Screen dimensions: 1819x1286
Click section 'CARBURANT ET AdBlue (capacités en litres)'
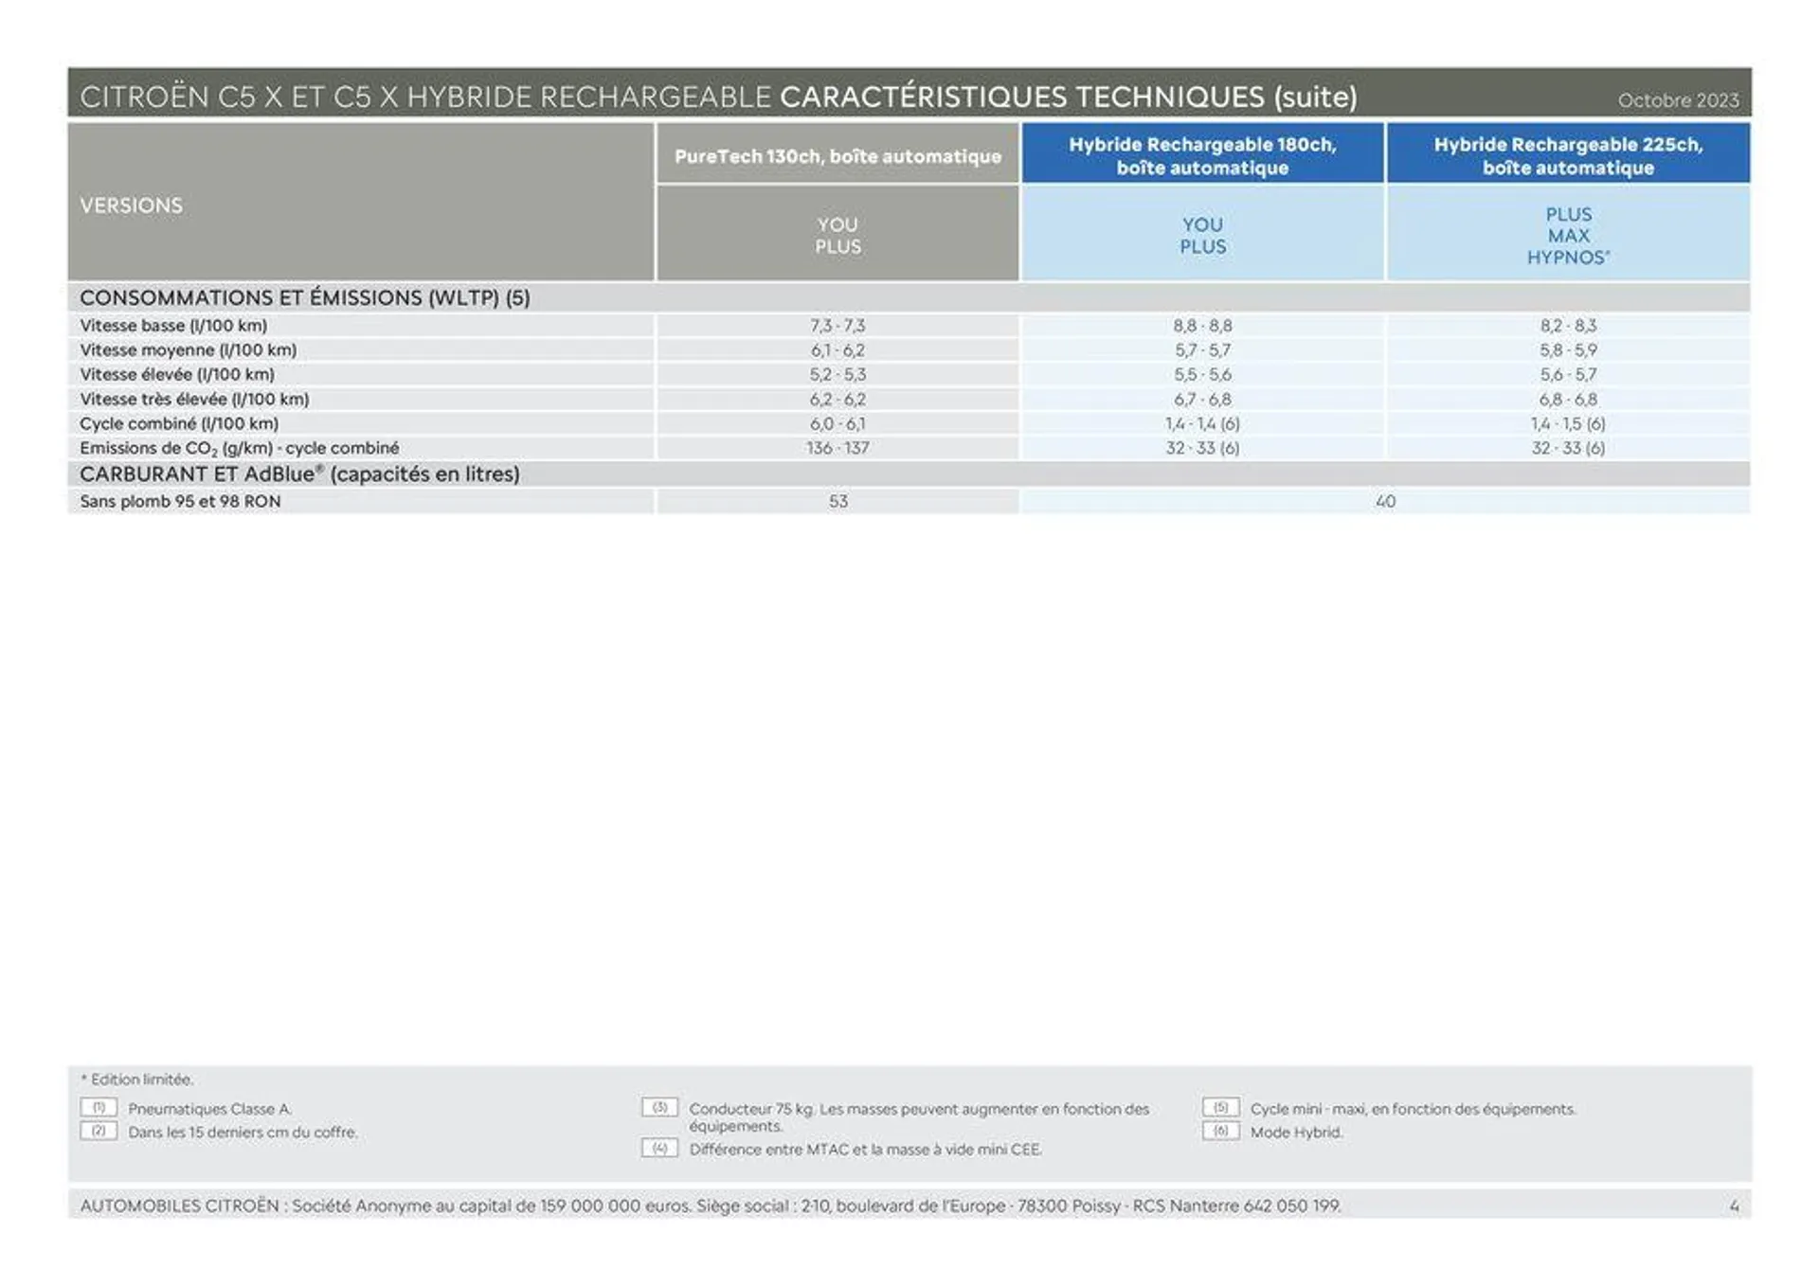coord(299,473)
